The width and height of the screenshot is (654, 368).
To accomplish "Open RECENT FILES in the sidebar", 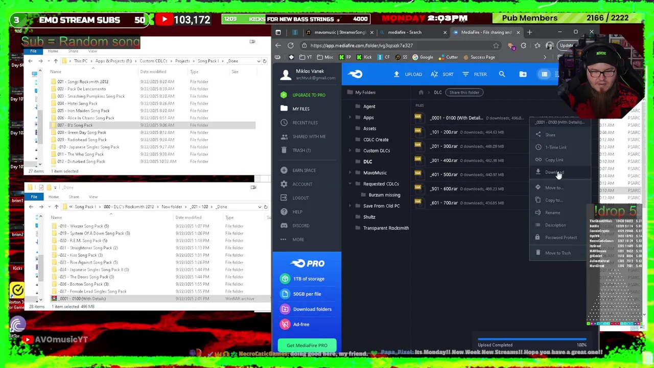I will tap(299, 123).
